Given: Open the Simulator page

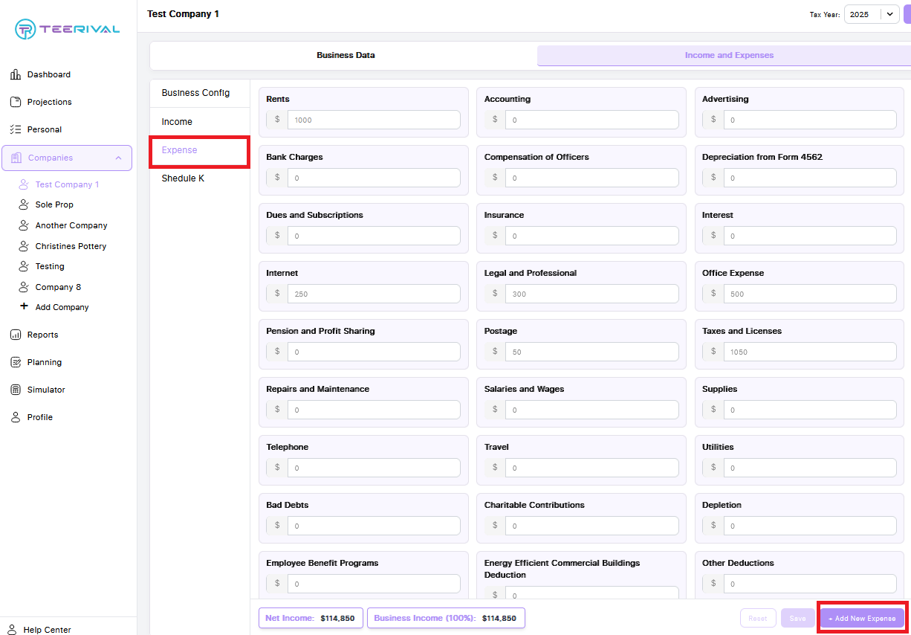Looking at the screenshot, I should (x=46, y=390).
